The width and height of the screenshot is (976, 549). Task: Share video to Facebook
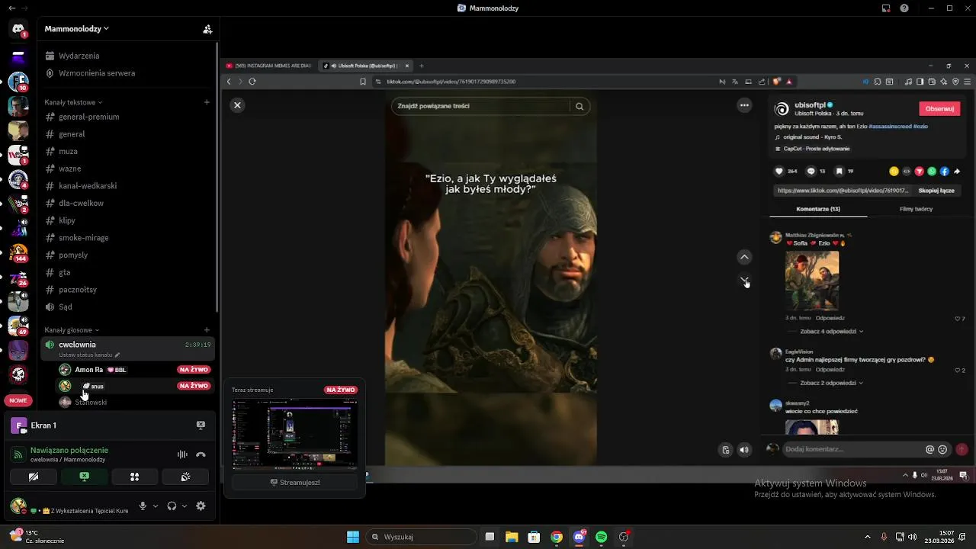click(x=944, y=172)
